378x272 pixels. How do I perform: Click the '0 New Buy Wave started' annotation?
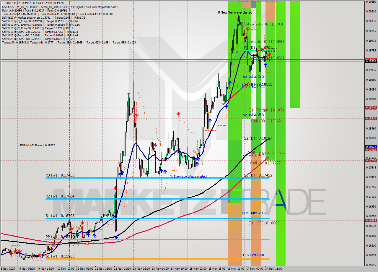click(189, 177)
